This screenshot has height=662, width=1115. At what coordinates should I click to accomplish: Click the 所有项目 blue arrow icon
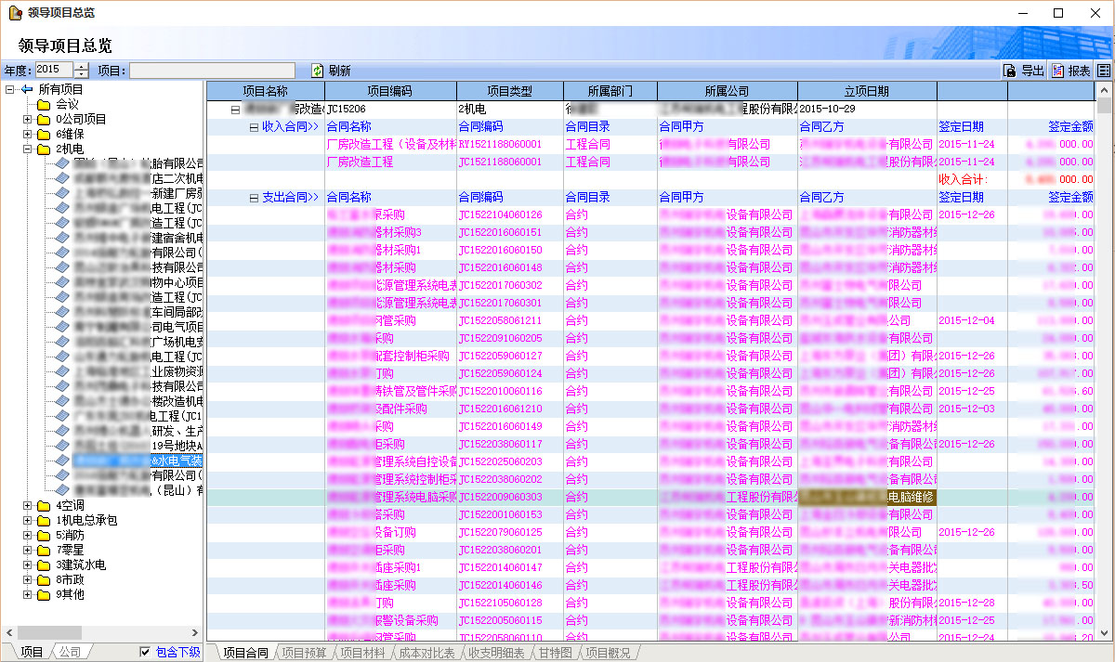tap(27, 89)
